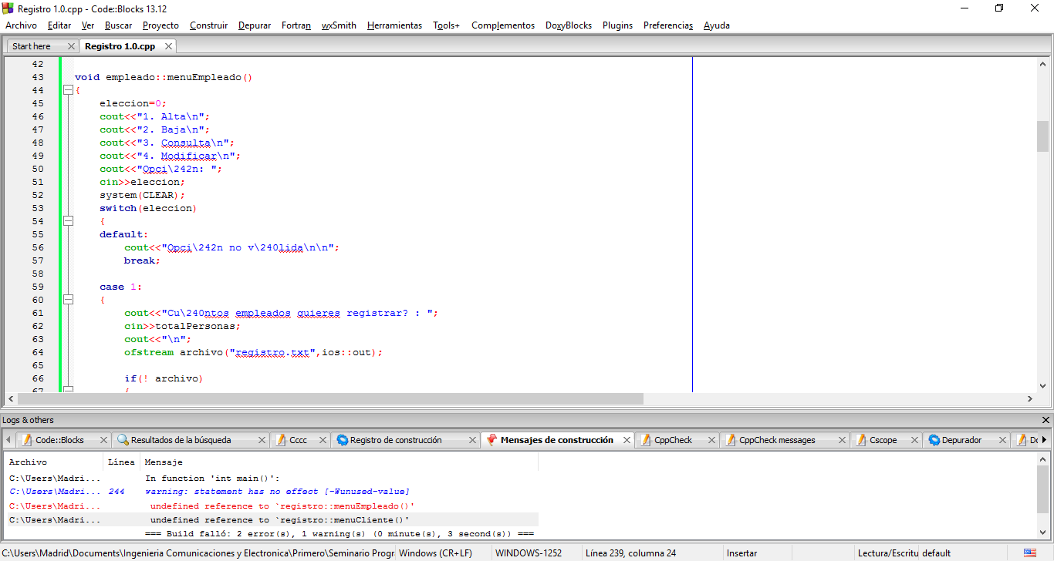1054x561 pixels.
Task: Click the language flag icon in status bar
Action: pos(1030,553)
